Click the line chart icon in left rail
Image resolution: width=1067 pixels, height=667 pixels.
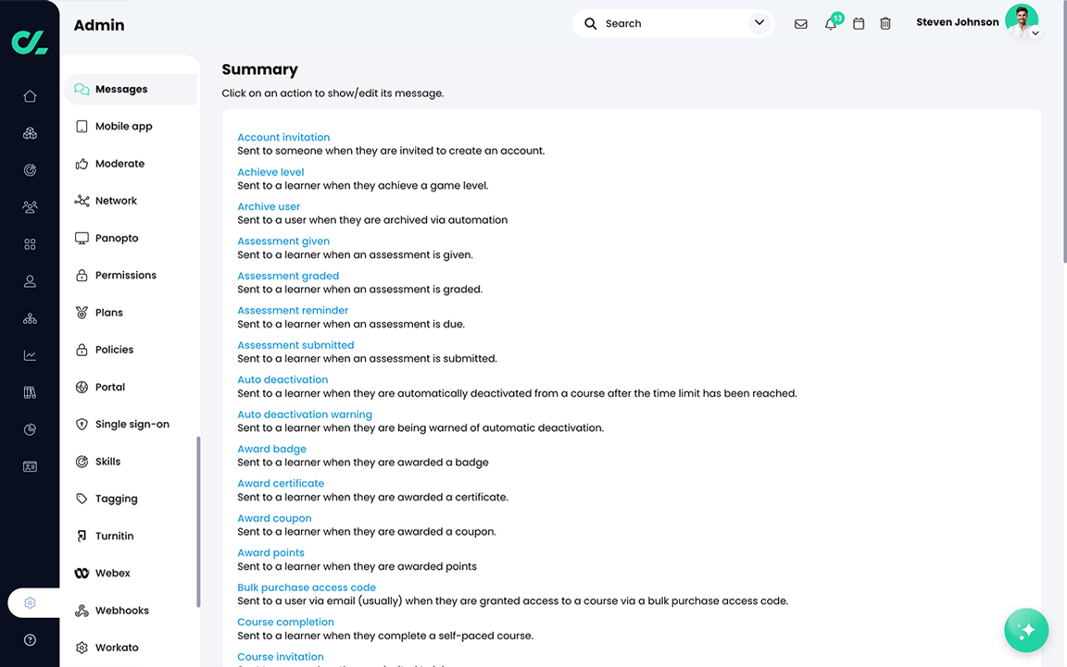click(30, 355)
